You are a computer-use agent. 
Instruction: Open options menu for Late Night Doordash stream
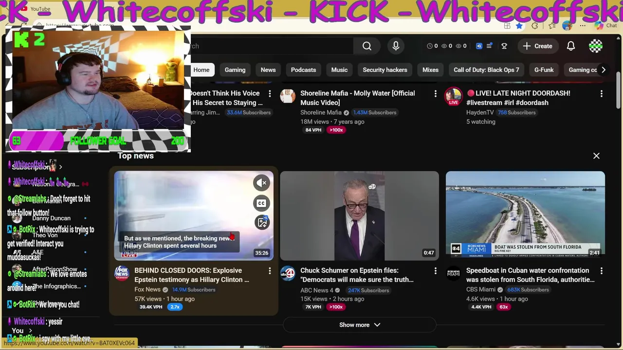[x=602, y=93]
